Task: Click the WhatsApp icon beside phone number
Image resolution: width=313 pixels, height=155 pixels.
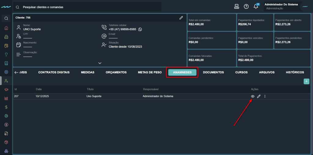Action: tap(140, 29)
